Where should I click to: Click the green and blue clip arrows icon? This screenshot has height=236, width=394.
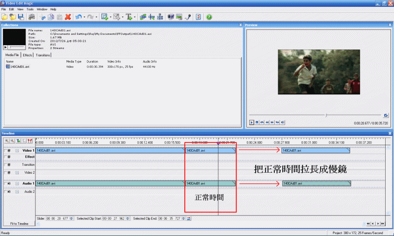143,17
